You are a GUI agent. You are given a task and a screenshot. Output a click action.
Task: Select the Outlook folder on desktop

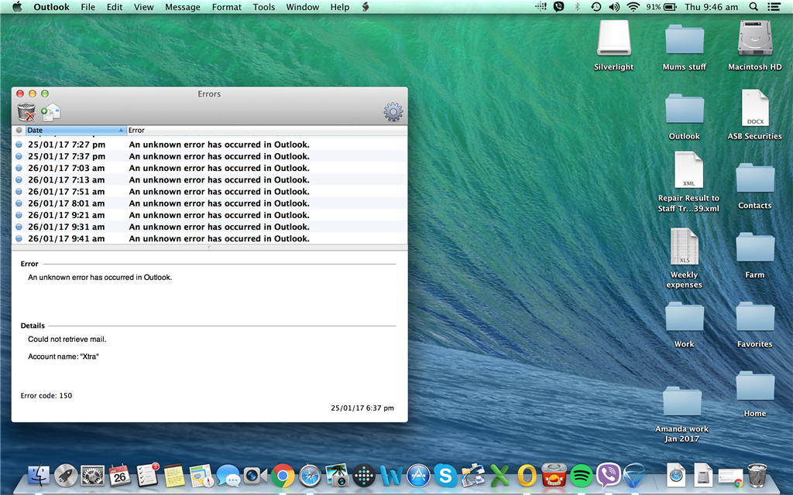[x=685, y=108]
